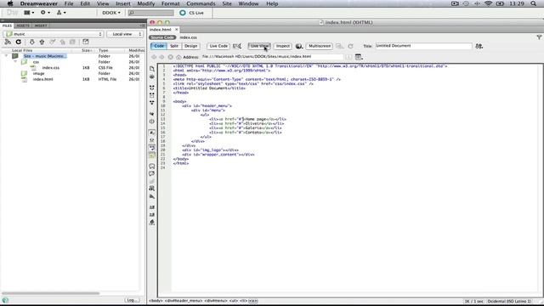
Task: Open the Files panel options menu
Action: click(142, 25)
